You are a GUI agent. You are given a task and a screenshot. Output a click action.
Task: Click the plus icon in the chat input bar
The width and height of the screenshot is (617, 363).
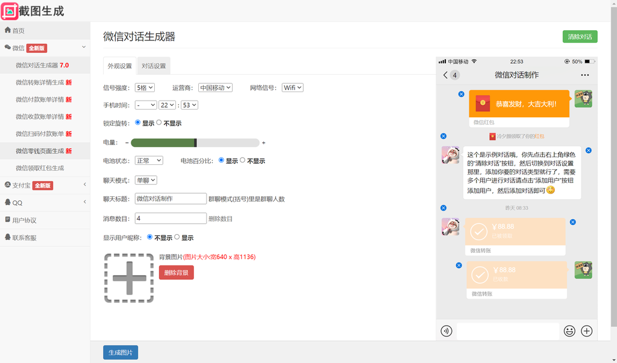[x=587, y=330]
